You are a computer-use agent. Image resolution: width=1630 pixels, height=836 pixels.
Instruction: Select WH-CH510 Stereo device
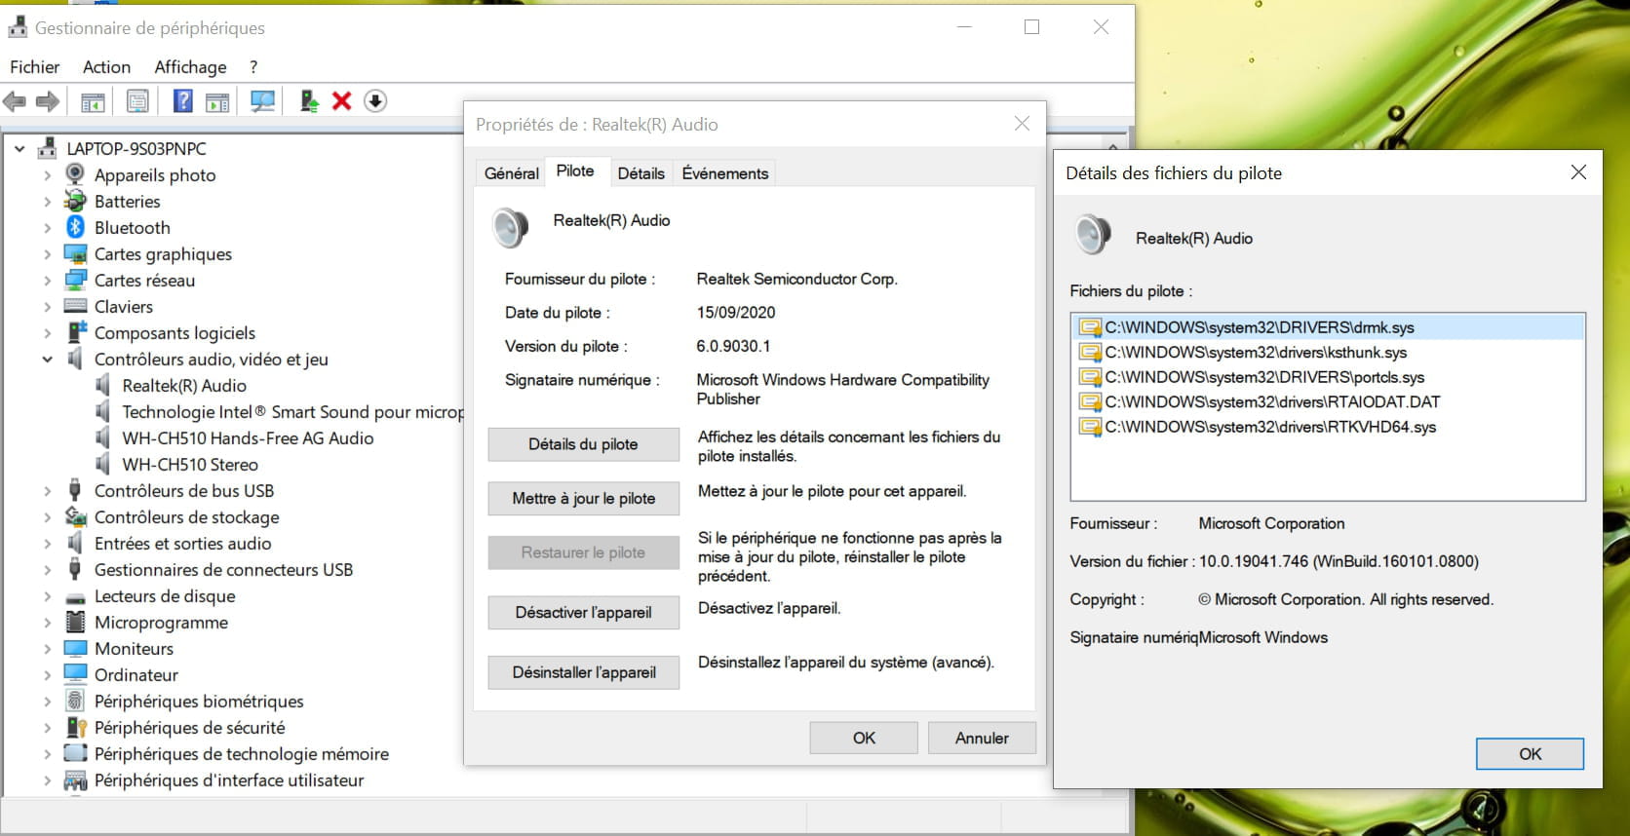coord(190,465)
